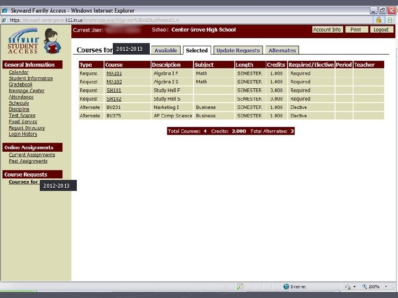Open the status bar privacy icon dropdown
Image resolution: width=398 pixels, height=298 pixels.
(354, 287)
